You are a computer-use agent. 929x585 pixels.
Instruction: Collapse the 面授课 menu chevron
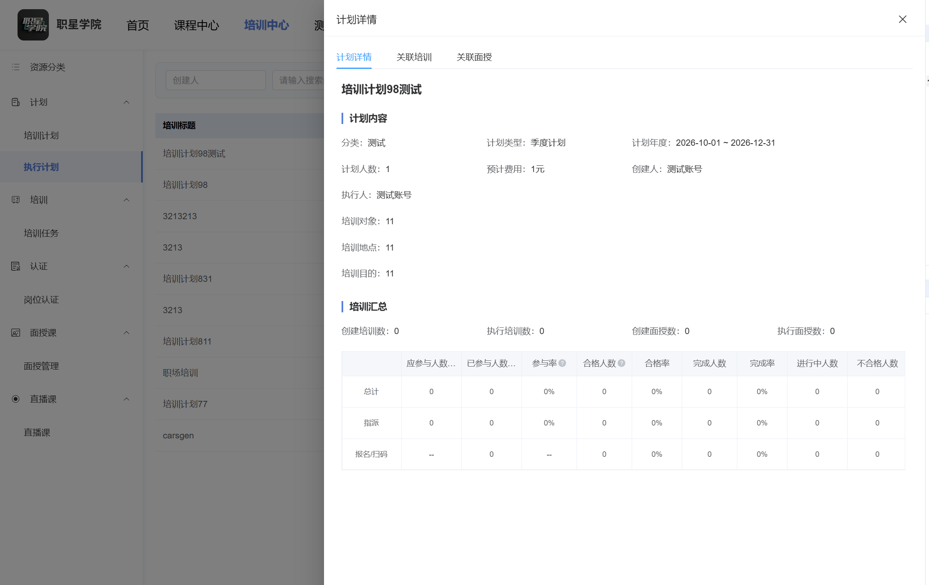(127, 333)
